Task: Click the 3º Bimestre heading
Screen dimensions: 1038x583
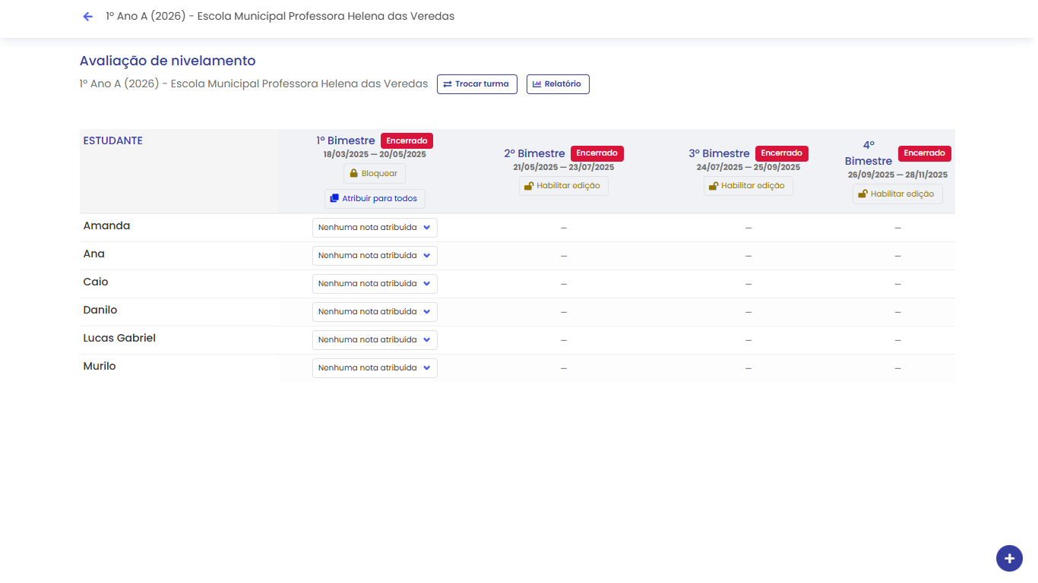Action: pyautogui.click(x=720, y=153)
